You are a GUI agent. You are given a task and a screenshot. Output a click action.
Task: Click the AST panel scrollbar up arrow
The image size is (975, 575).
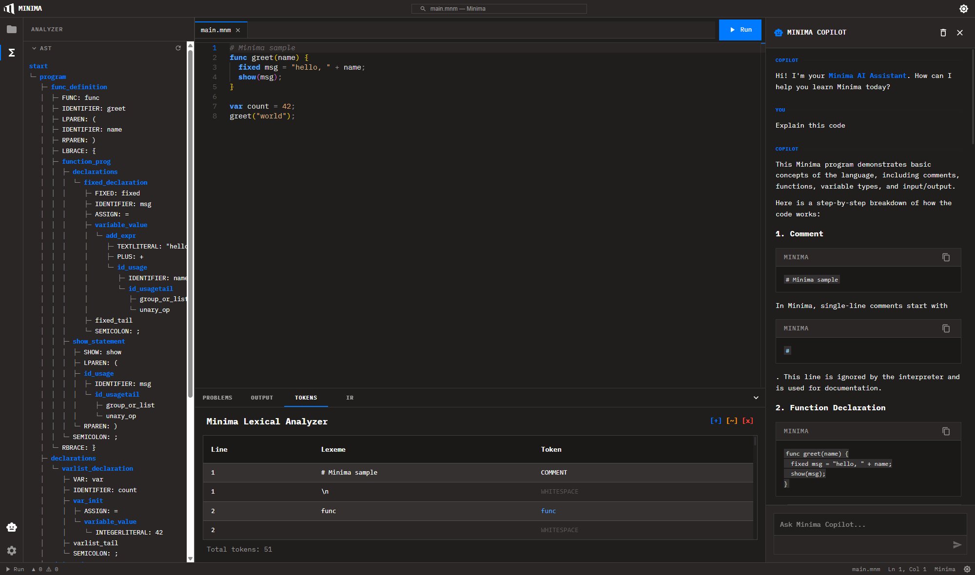point(191,46)
